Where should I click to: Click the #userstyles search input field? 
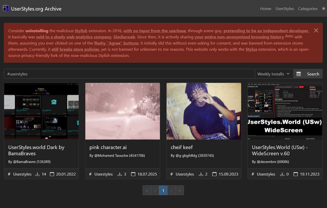tap(129, 74)
